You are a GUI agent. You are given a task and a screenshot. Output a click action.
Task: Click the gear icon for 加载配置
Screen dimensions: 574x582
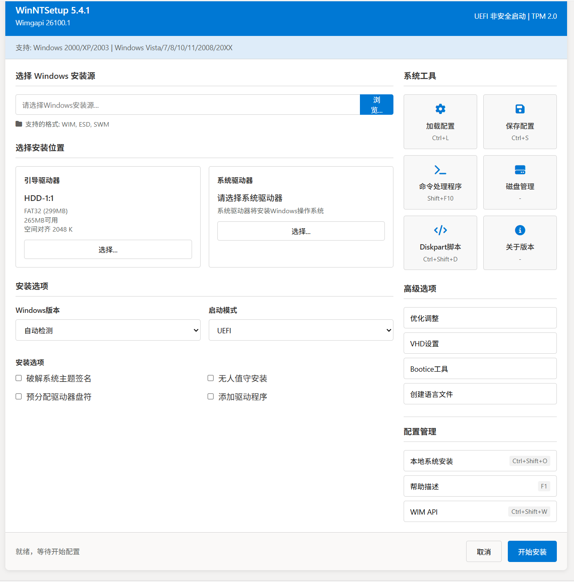(440, 109)
